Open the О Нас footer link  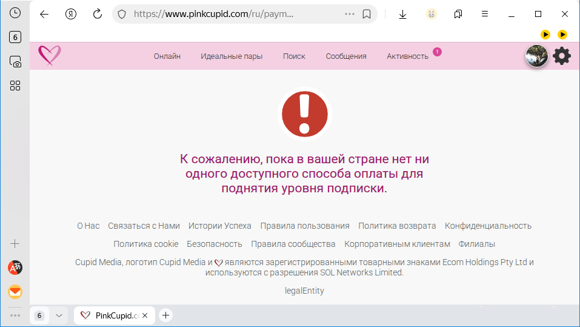(88, 226)
